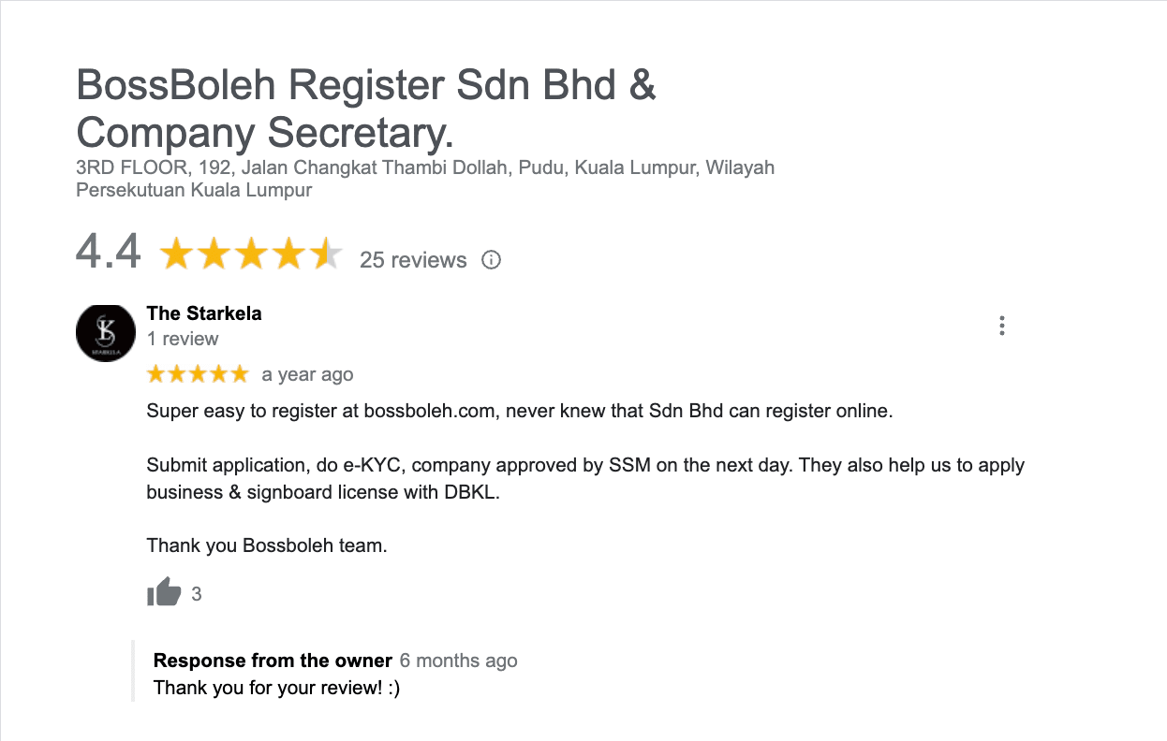The image size is (1167, 741).
Task: Click The Starkela profile avatar
Action: (x=106, y=332)
